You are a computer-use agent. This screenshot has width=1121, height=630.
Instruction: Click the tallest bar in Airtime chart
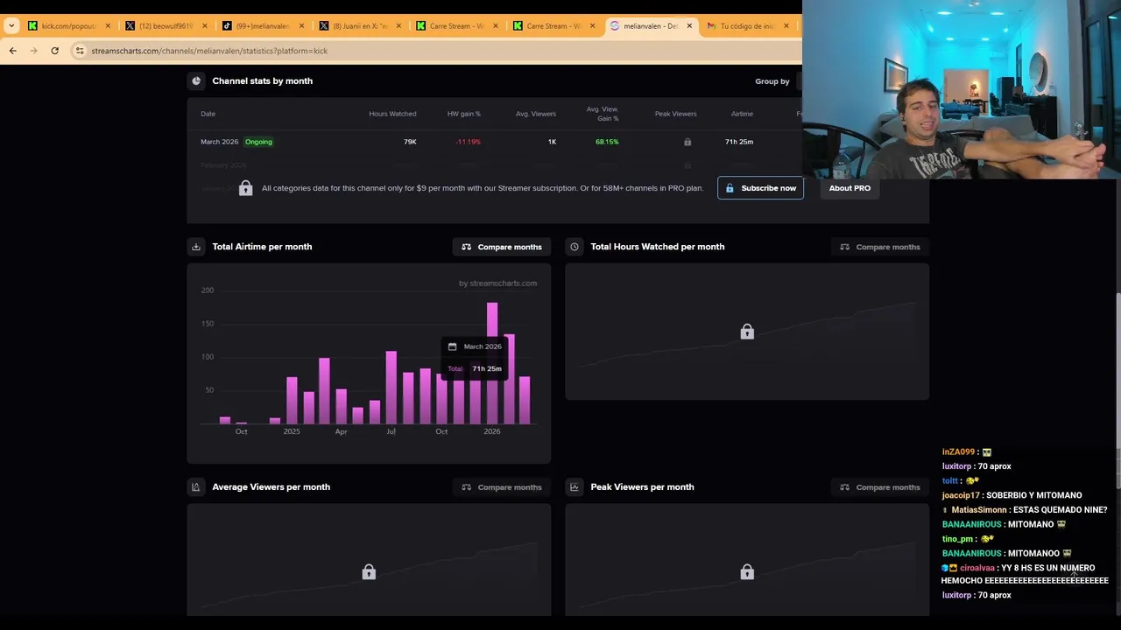[x=492, y=363]
